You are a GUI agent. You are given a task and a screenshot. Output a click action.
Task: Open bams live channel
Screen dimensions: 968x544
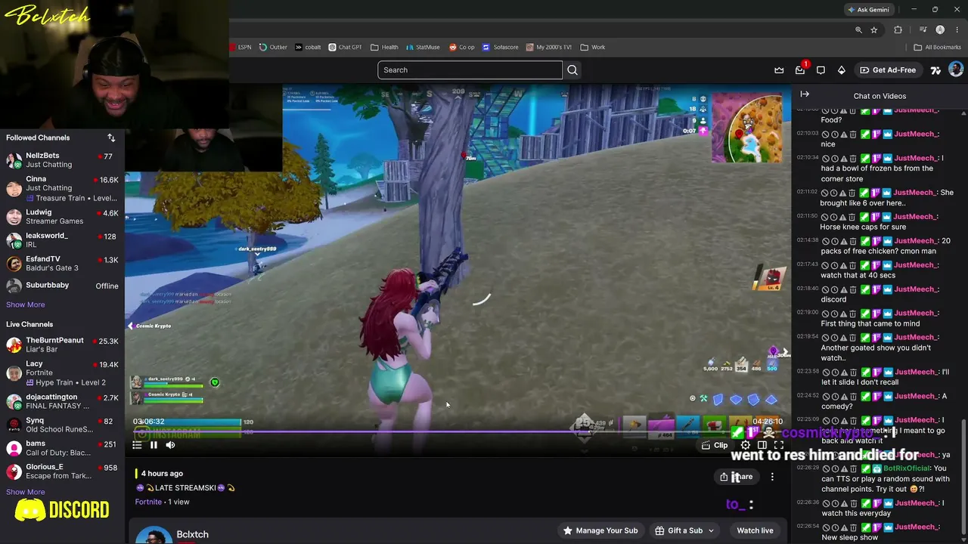pos(62,448)
